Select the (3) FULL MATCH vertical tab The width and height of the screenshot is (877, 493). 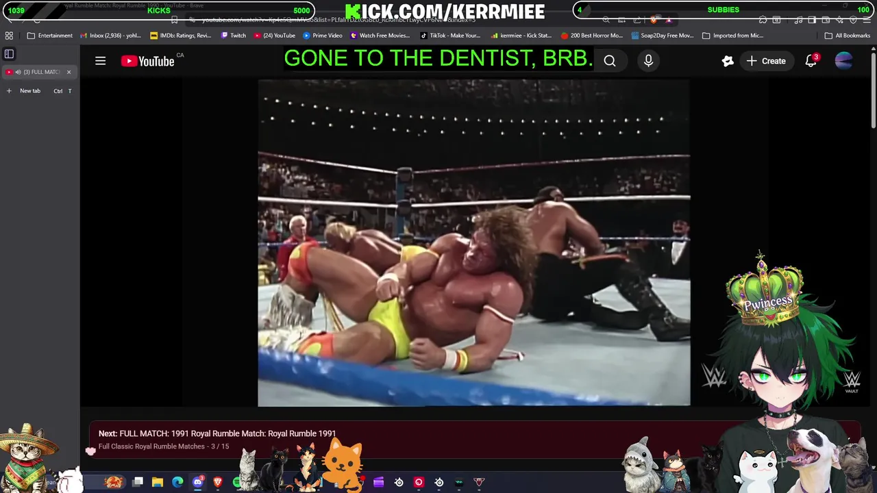[38, 72]
